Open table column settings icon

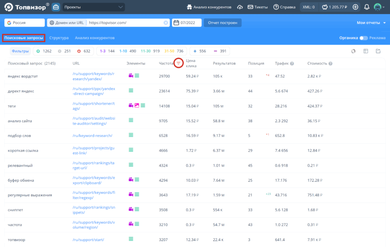(x=366, y=51)
